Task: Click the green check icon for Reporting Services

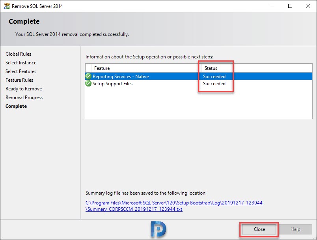Action: [88, 76]
